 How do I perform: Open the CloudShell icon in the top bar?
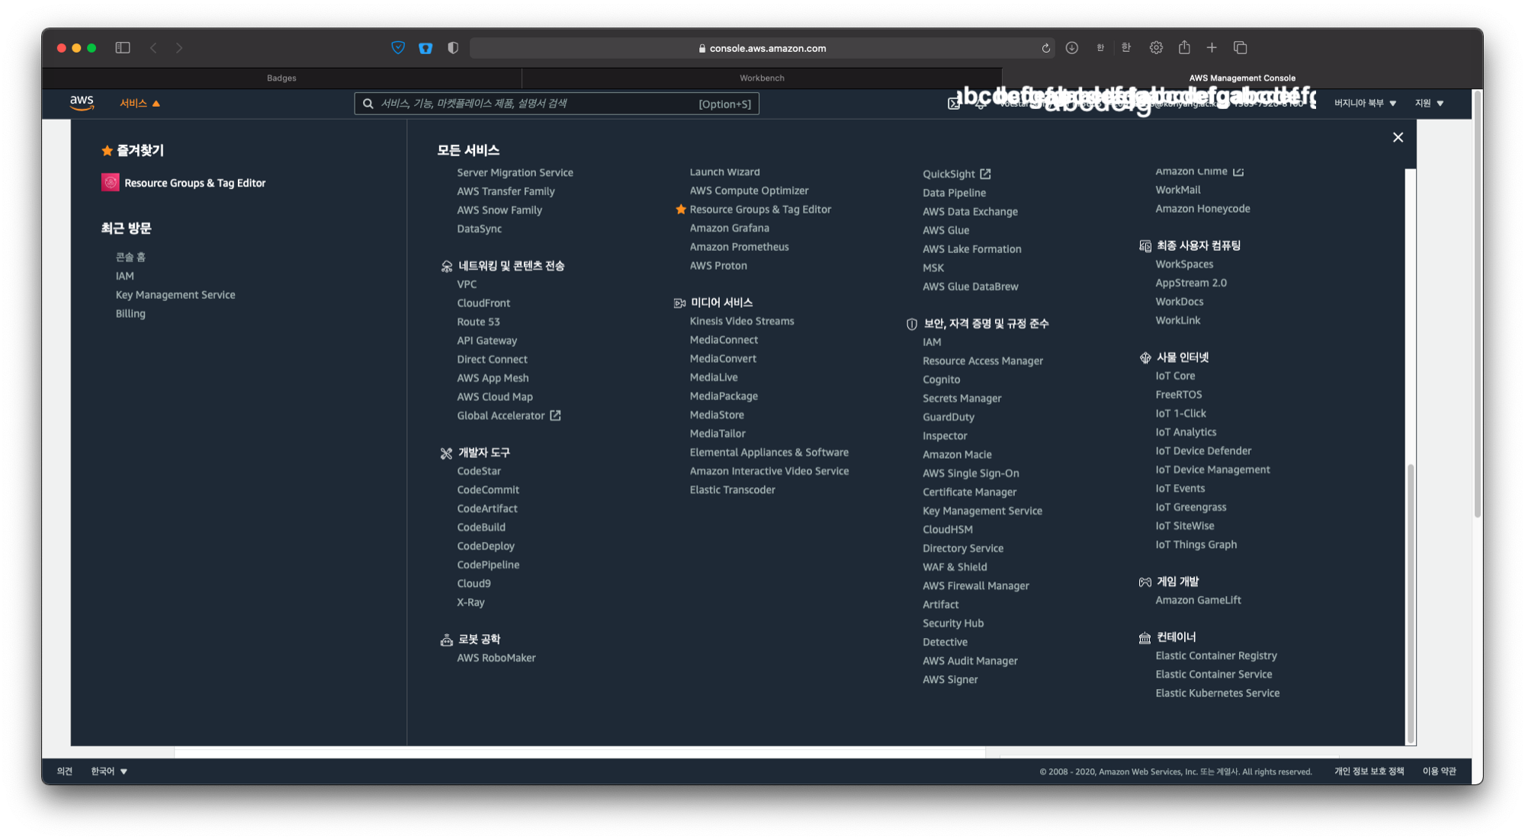(x=953, y=104)
